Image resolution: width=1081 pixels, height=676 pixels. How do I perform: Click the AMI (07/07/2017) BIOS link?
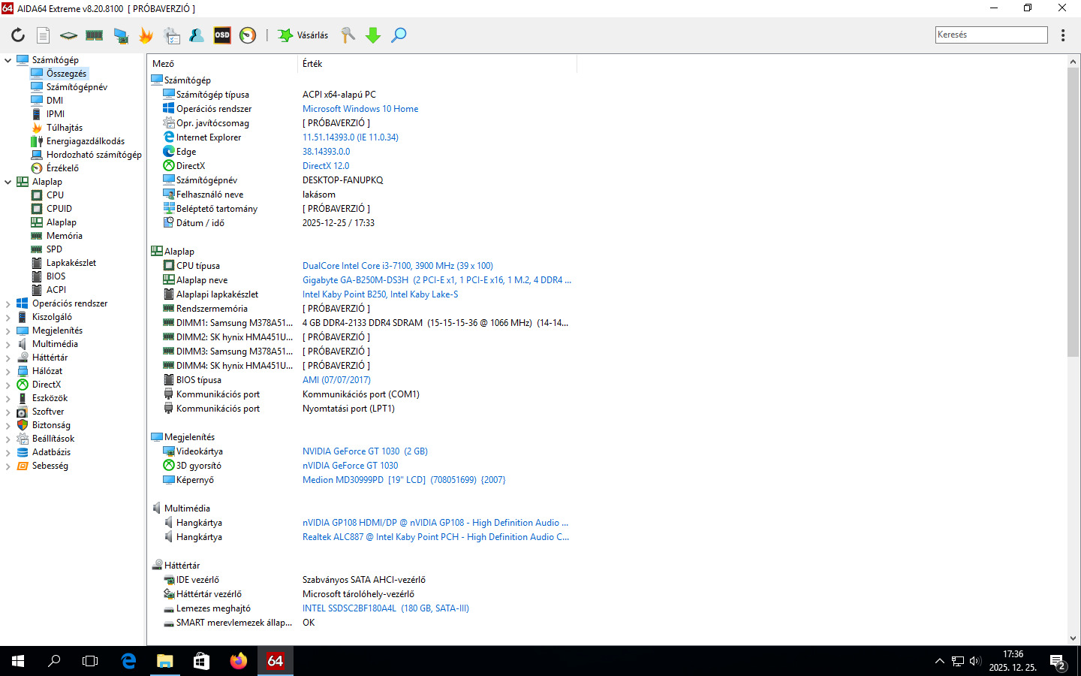coord(336,380)
